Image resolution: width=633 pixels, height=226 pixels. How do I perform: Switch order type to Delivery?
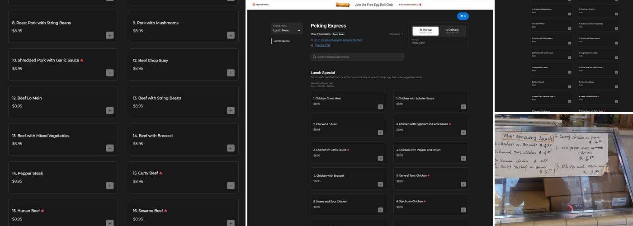452,31
